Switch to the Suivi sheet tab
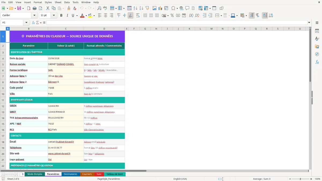Screen dimensions: 322x181 click(x=99, y=174)
